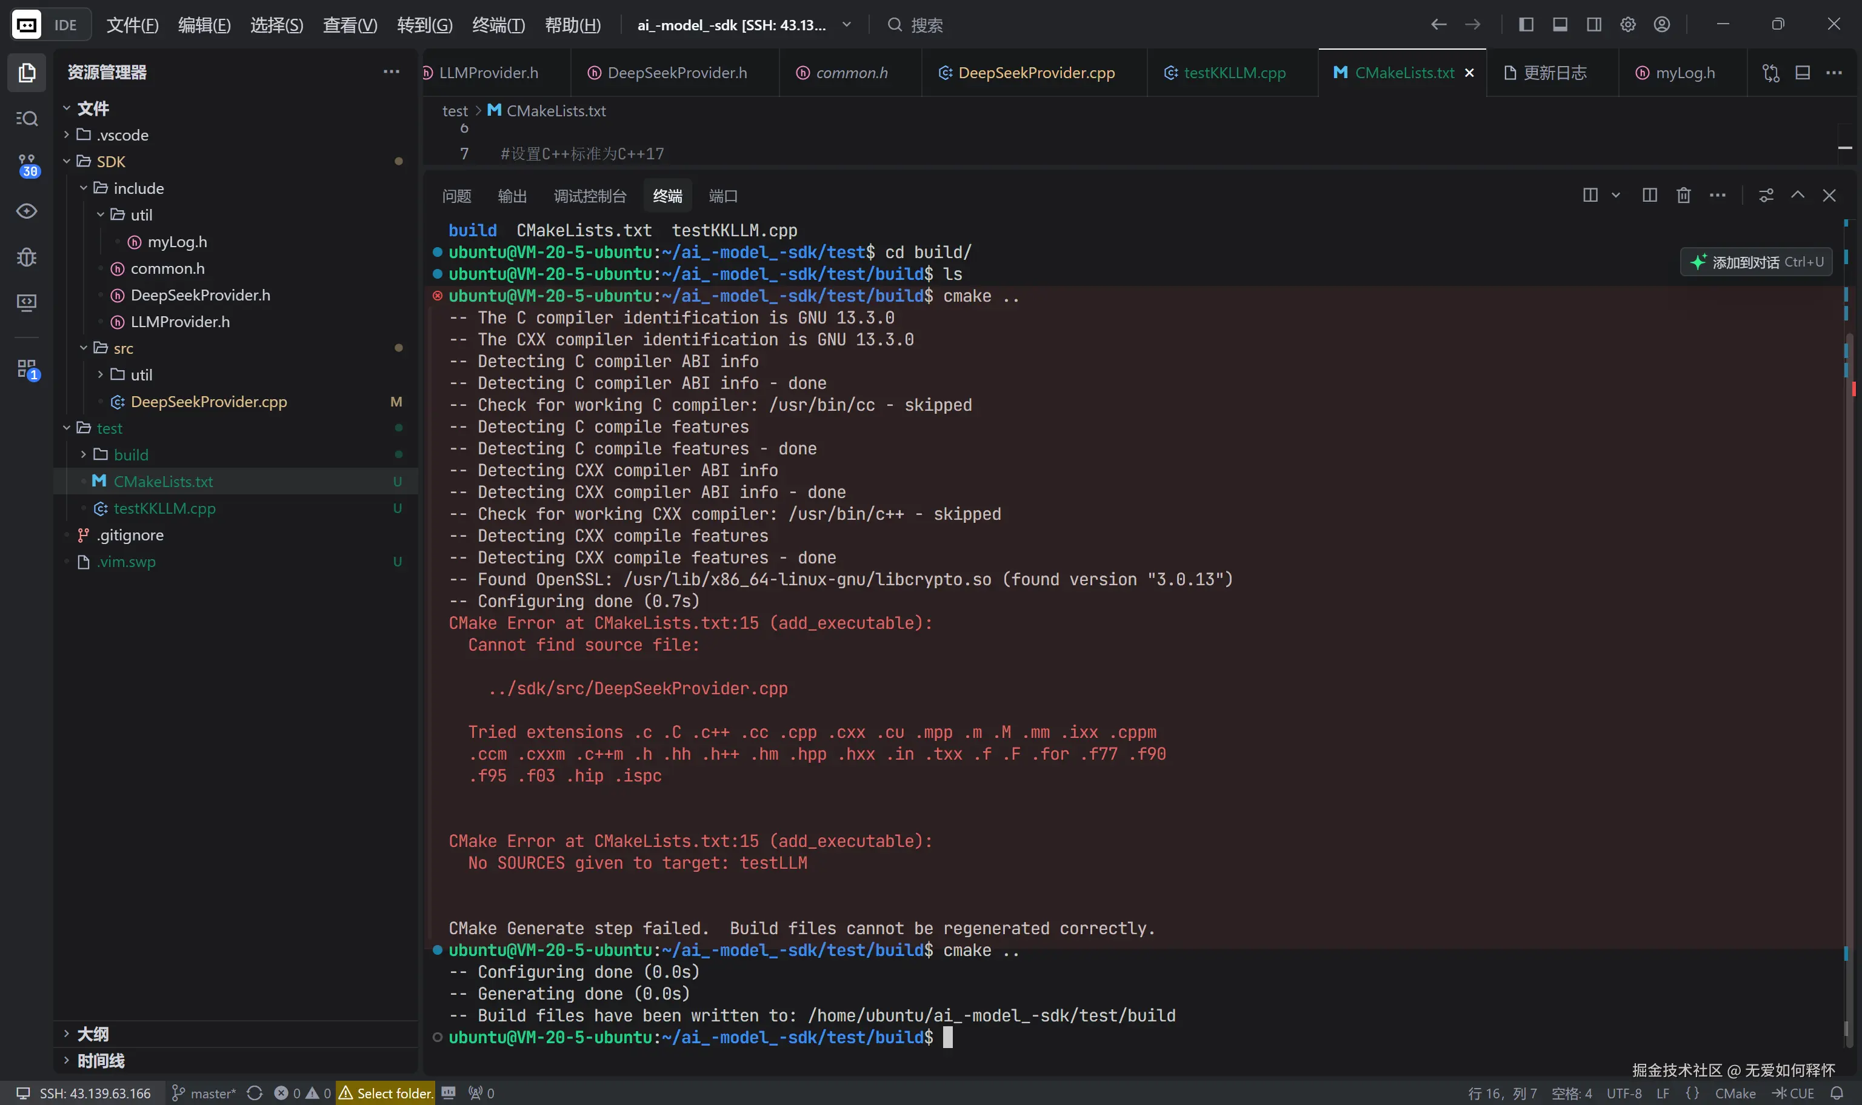Open the settings gear in title bar

(x=1627, y=25)
